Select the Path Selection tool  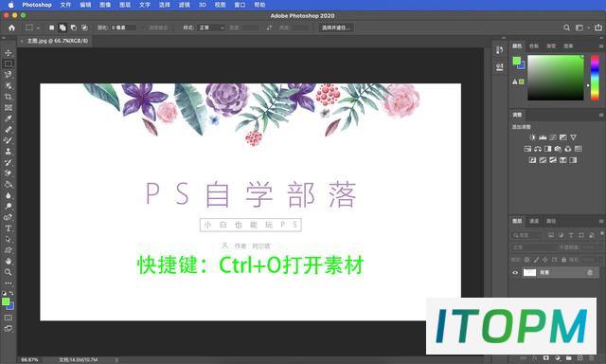[x=9, y=239]
